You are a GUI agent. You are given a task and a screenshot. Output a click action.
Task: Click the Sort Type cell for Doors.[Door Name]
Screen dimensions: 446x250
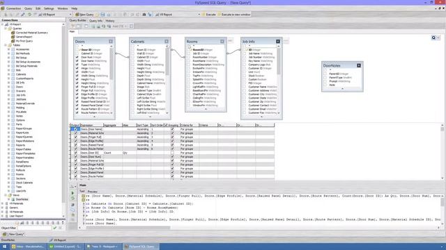pyautogui.click(x=143, y=129)
